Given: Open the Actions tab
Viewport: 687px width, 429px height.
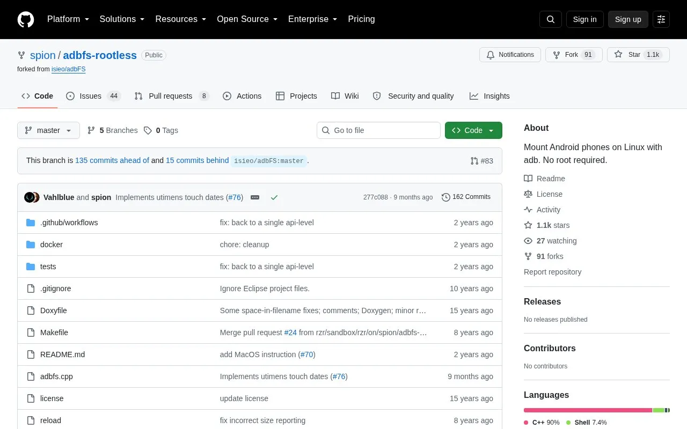Looking at the screenshot, I should [x=242, y=96].
